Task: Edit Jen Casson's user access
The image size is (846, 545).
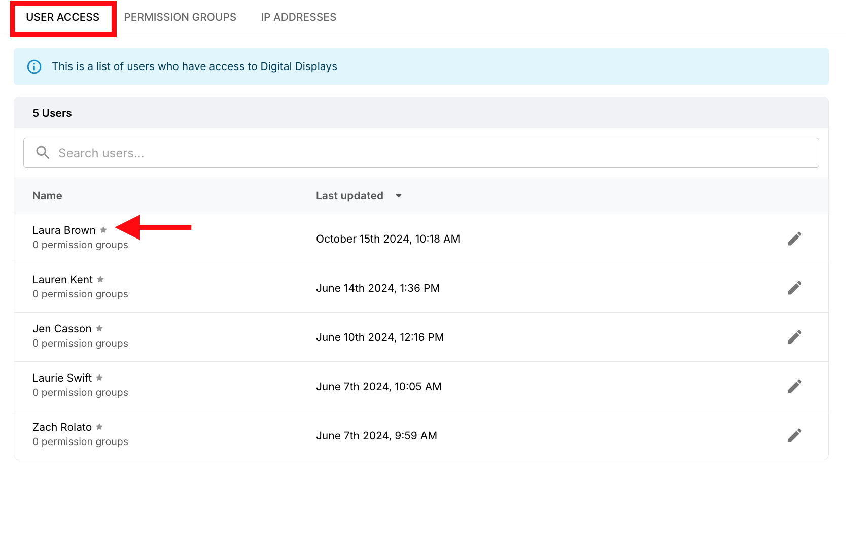Action: (x=794, y=337)
